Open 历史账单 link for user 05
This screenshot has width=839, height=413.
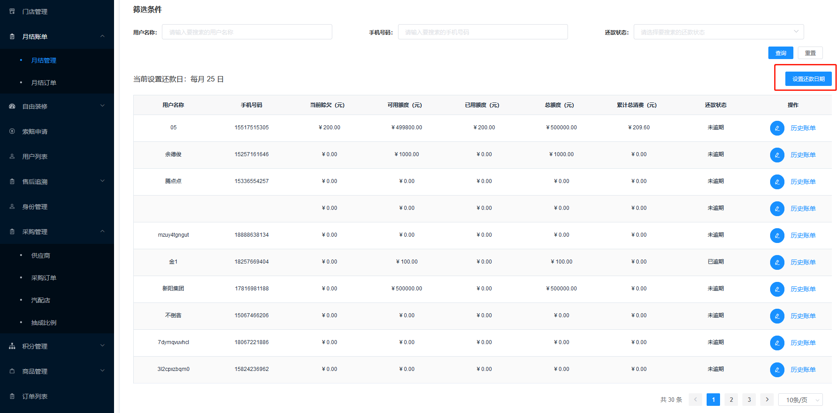(x=803, y=128)
